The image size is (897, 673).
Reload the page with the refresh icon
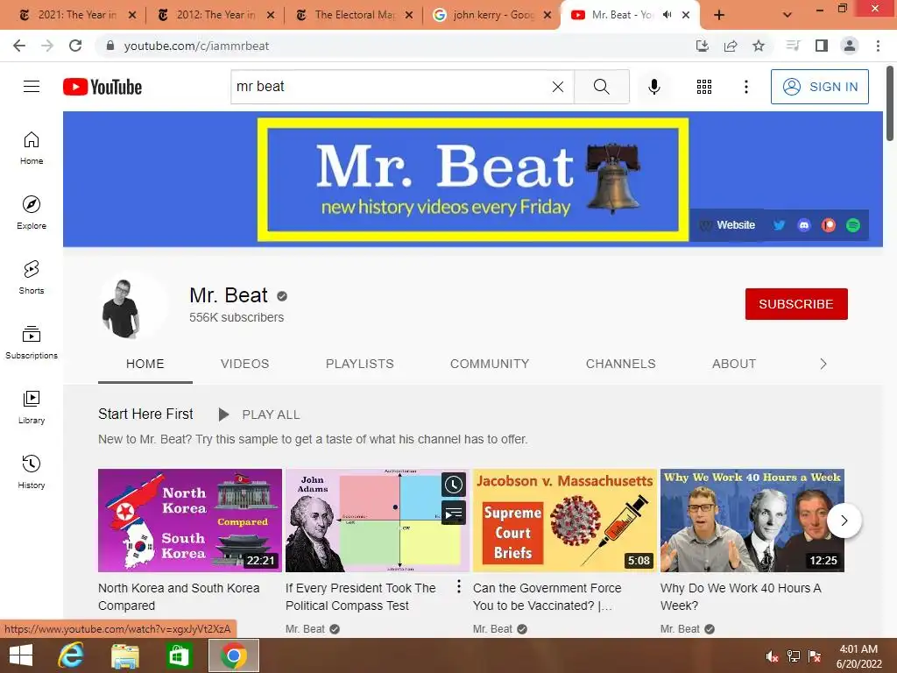(75, 46)
